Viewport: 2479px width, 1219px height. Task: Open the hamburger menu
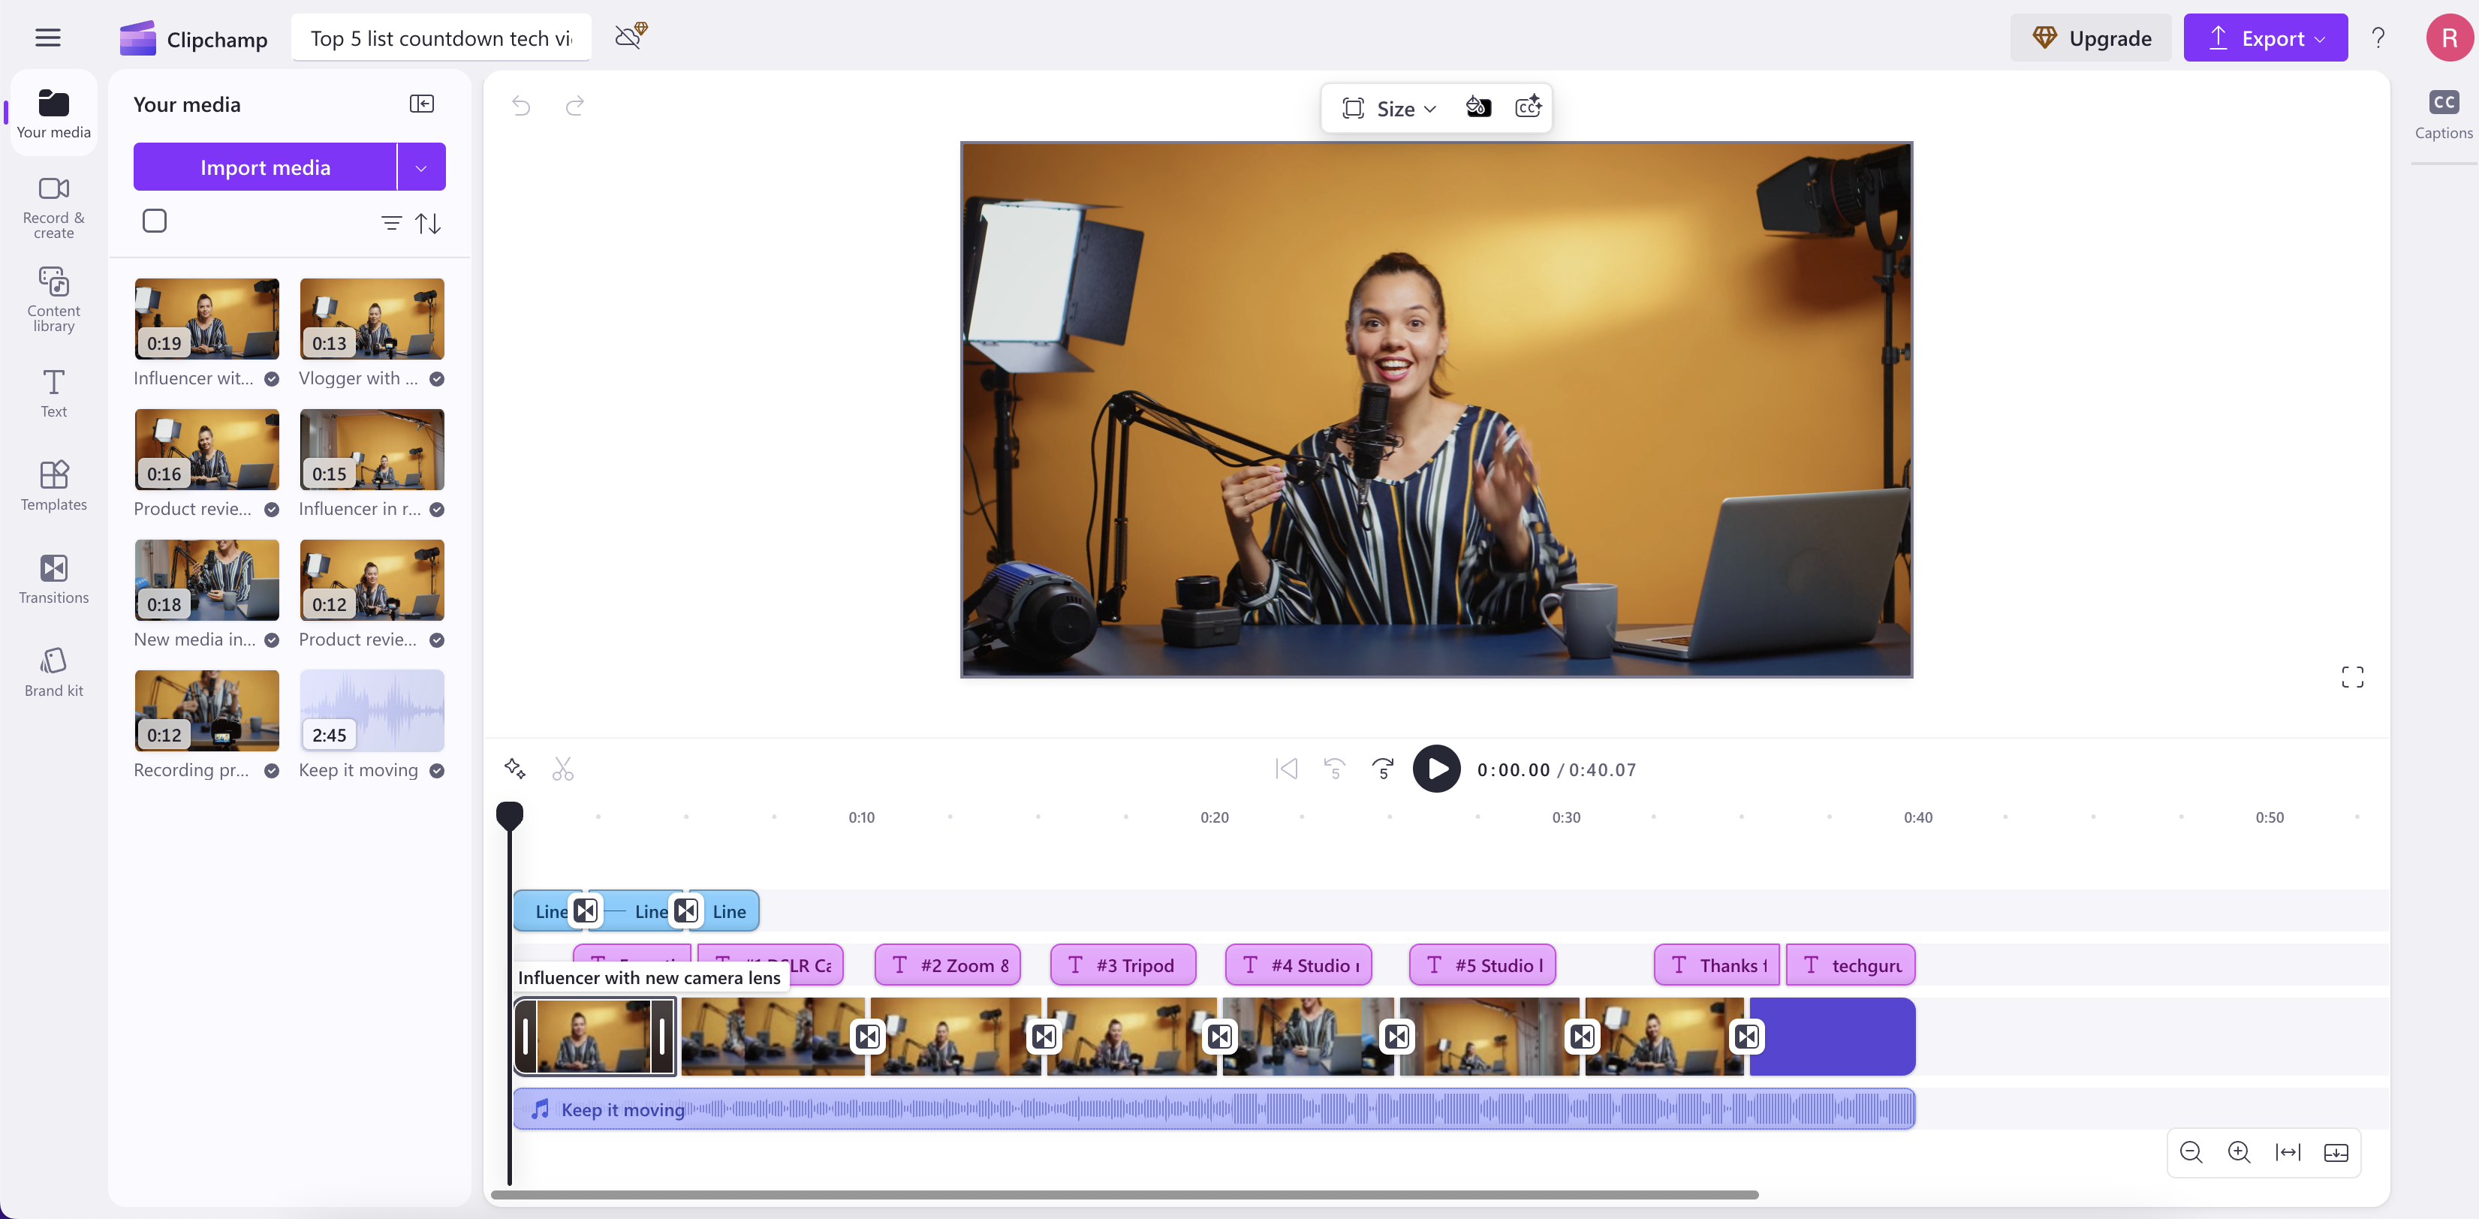pyautogui.click(x=47, y=38)
